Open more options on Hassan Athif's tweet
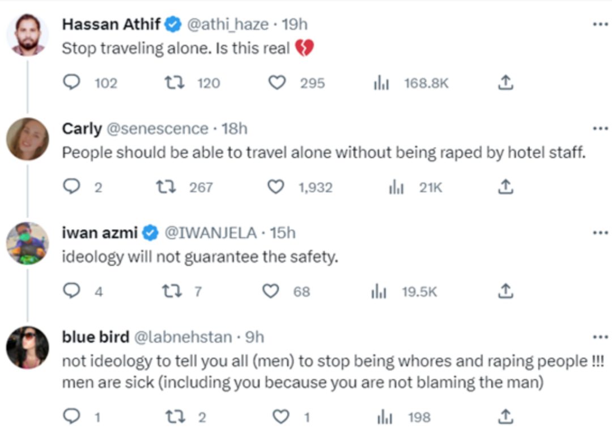The image size is (612, 433). pyautogui.click(x=600, y=24)
